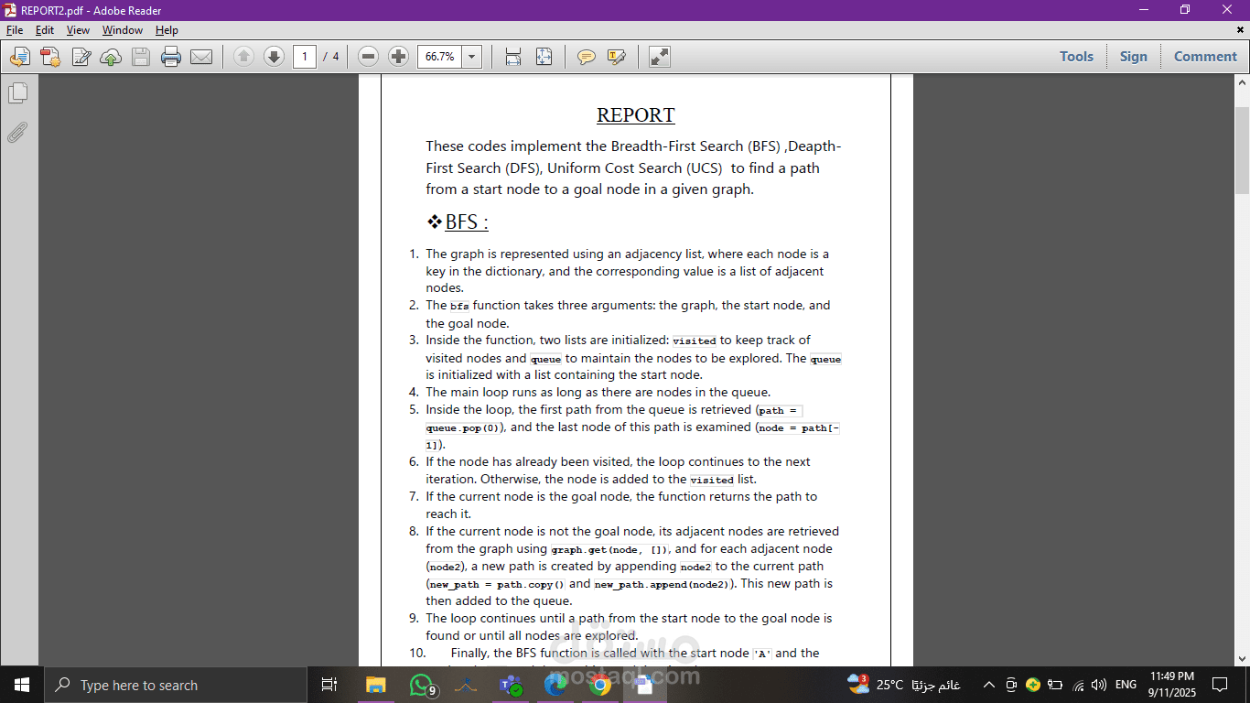Open the Tools pane
Viewport: 1250px width, 703px height.
[x=1076, y=57]
